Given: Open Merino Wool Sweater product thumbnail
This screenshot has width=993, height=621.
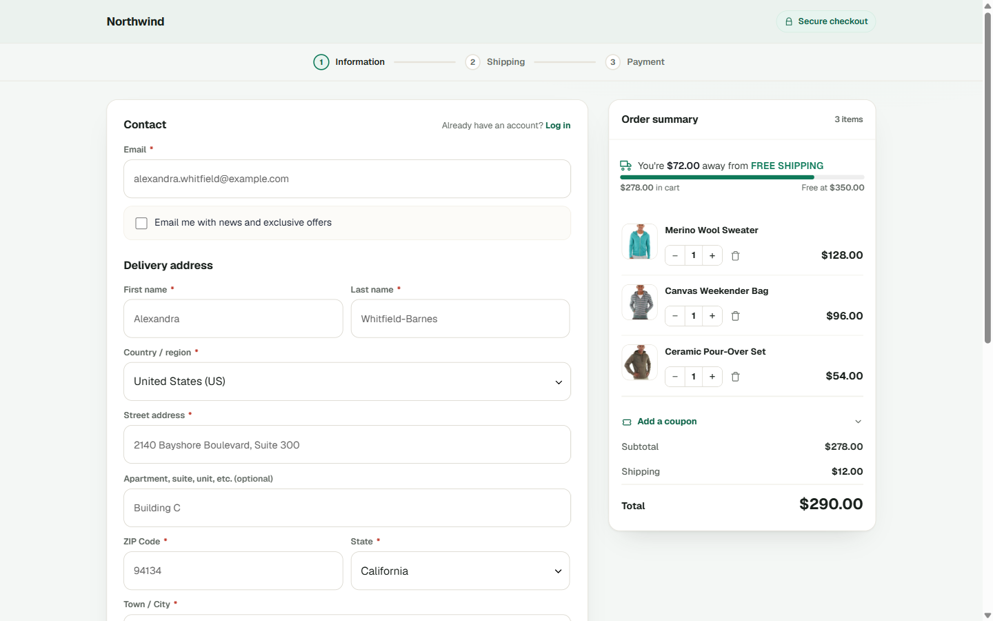Looking at the screenshot, I should coord(639,241).
